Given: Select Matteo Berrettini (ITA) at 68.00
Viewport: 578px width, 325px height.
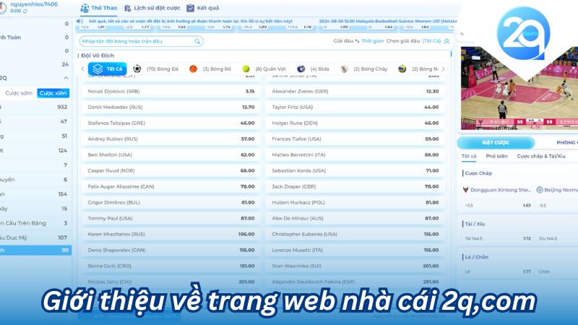Looking at the screenshot, I should click(355, 155).
